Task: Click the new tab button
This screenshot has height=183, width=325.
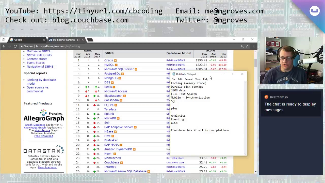Action: tap(90, 40)
